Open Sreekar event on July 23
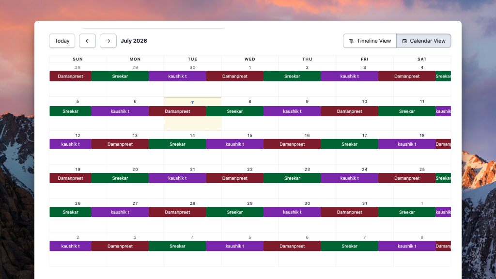 (292, 178)
